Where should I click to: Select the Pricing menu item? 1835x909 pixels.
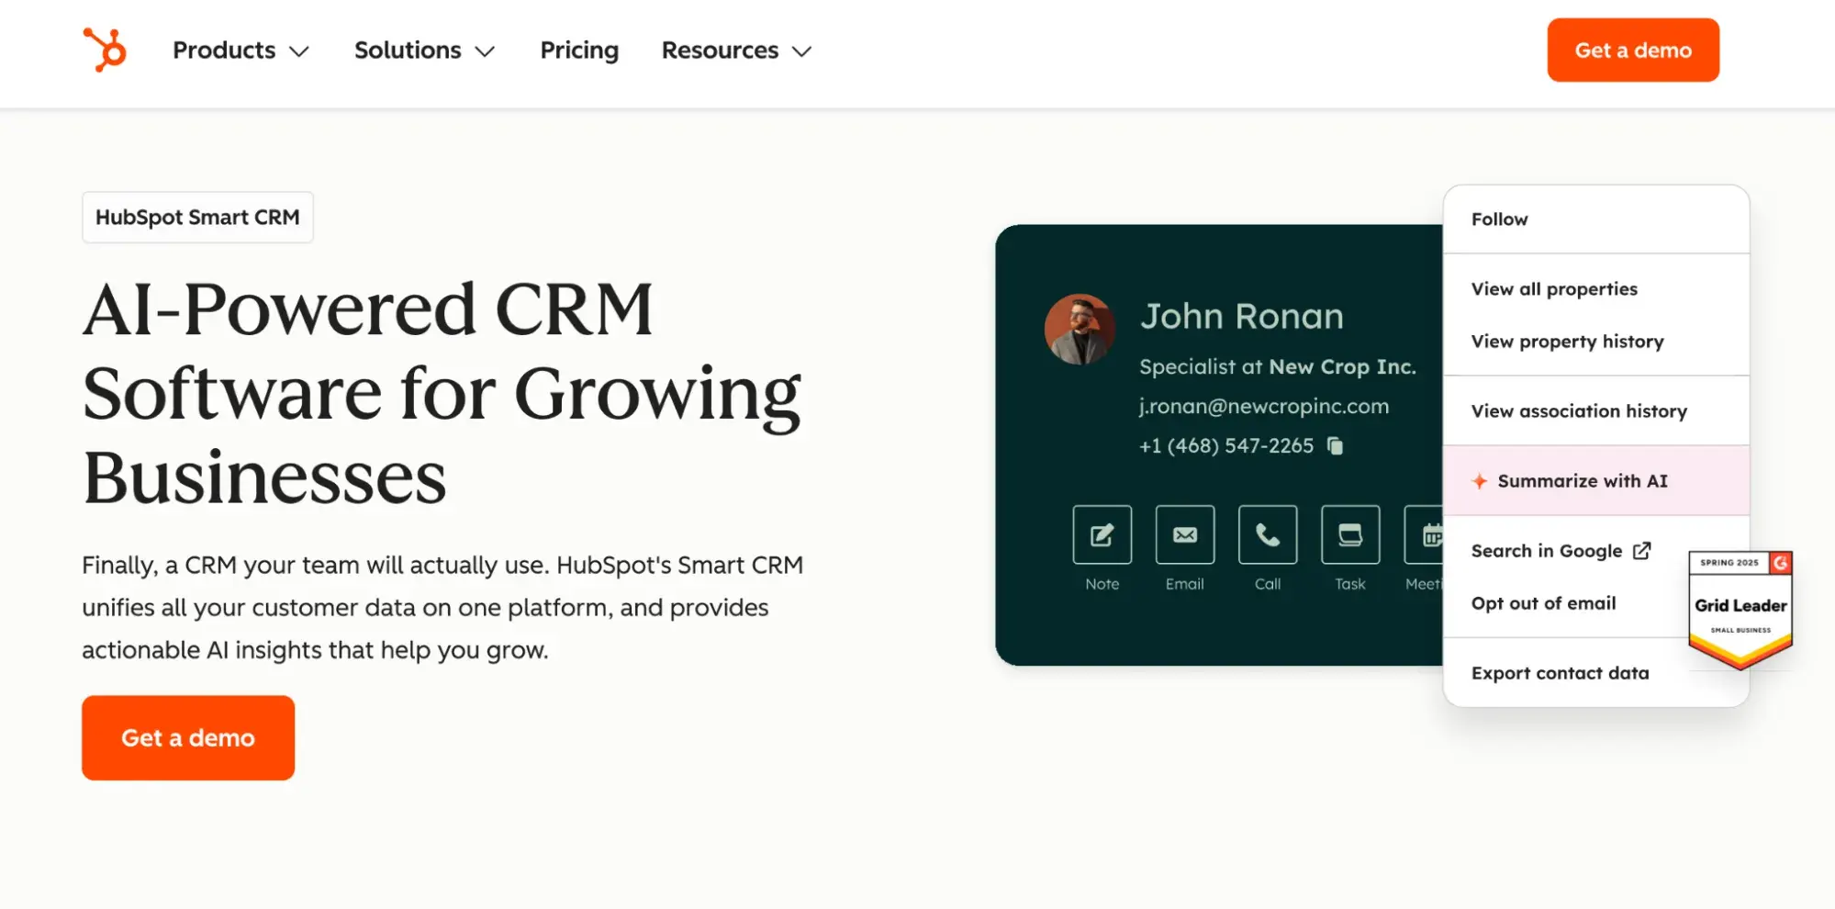tap(579, 50)
